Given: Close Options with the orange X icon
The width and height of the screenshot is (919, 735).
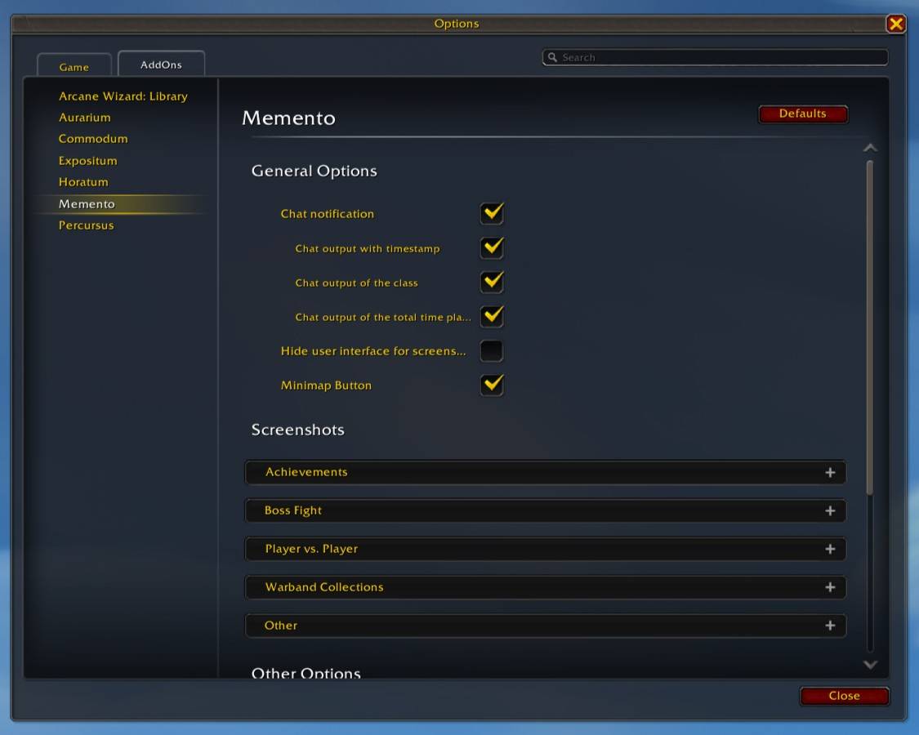Looking at the screenshot, I should [895, 24].
